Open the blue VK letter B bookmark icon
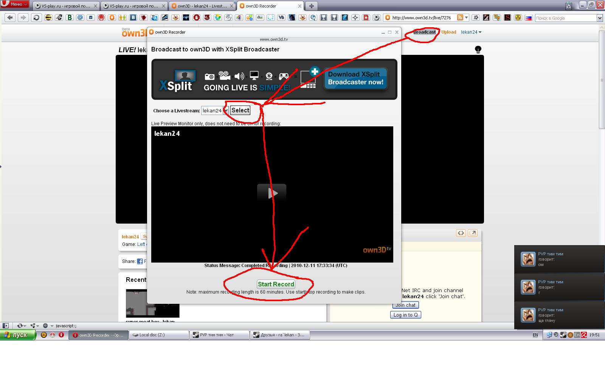Image resolution: width=605 pixels, height=370 pixels. click(x=133, y=17)
